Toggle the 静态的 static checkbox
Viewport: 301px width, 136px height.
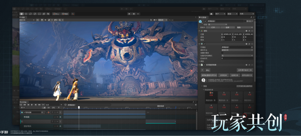coord(245,21)
